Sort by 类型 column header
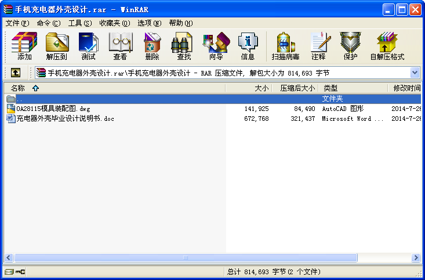The height and width of the screenshot is (280, 425). (x=353, y=88)
